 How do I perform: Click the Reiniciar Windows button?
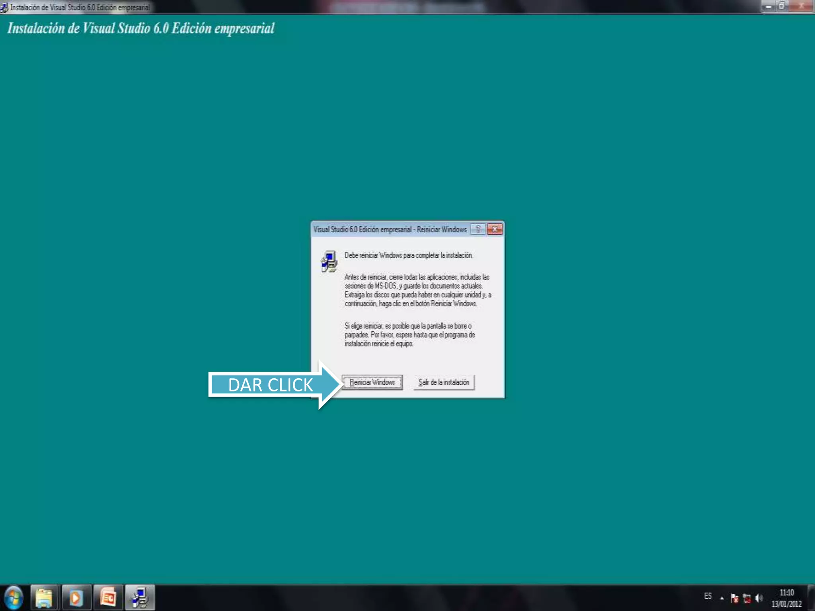372,382
